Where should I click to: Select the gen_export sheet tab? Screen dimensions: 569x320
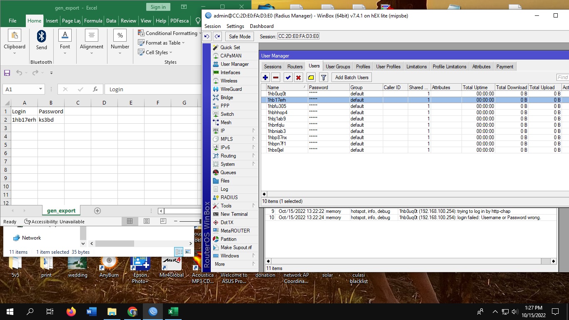(x=61, y=211)
